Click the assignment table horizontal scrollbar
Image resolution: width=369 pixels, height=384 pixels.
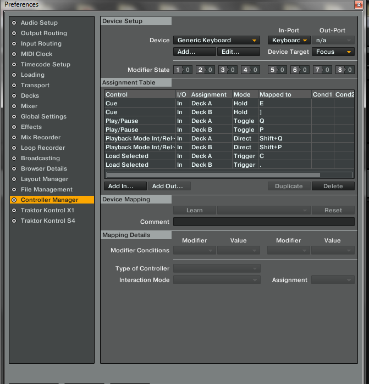click(x=229, y=175)
